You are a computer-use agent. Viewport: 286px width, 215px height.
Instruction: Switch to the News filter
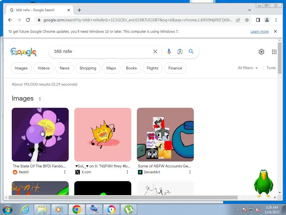[65, 68]
